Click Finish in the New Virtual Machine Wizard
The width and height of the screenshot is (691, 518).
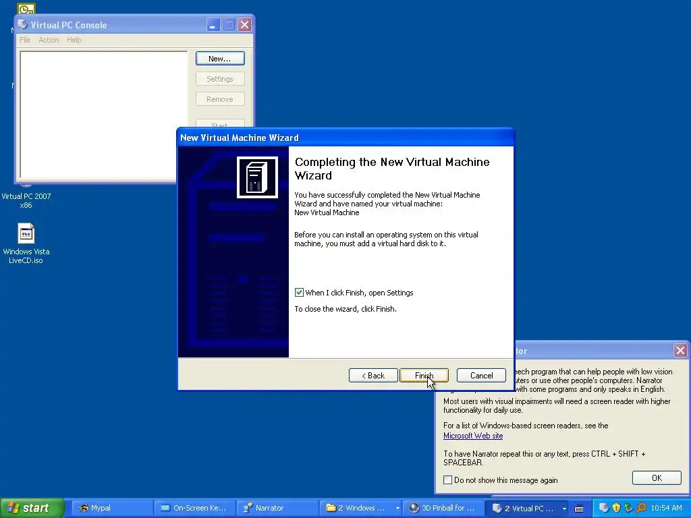(424, 375)
